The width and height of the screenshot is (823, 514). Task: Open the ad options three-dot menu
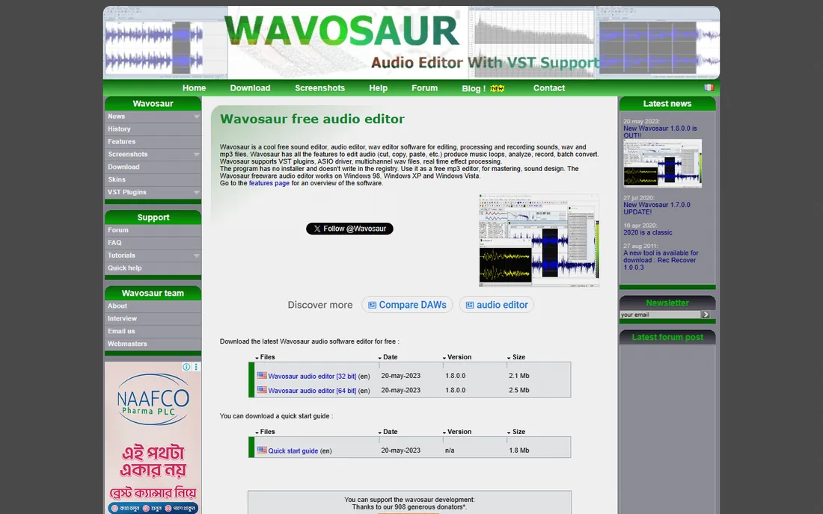pyautogui.click(x=196, y=367)
